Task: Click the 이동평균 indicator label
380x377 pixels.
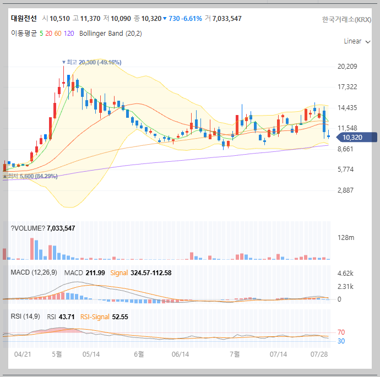Action: pos(24,33)
